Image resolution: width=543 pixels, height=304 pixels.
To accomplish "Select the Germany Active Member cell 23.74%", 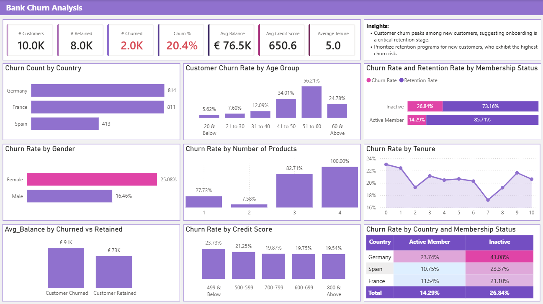I will tap(430, 257).
